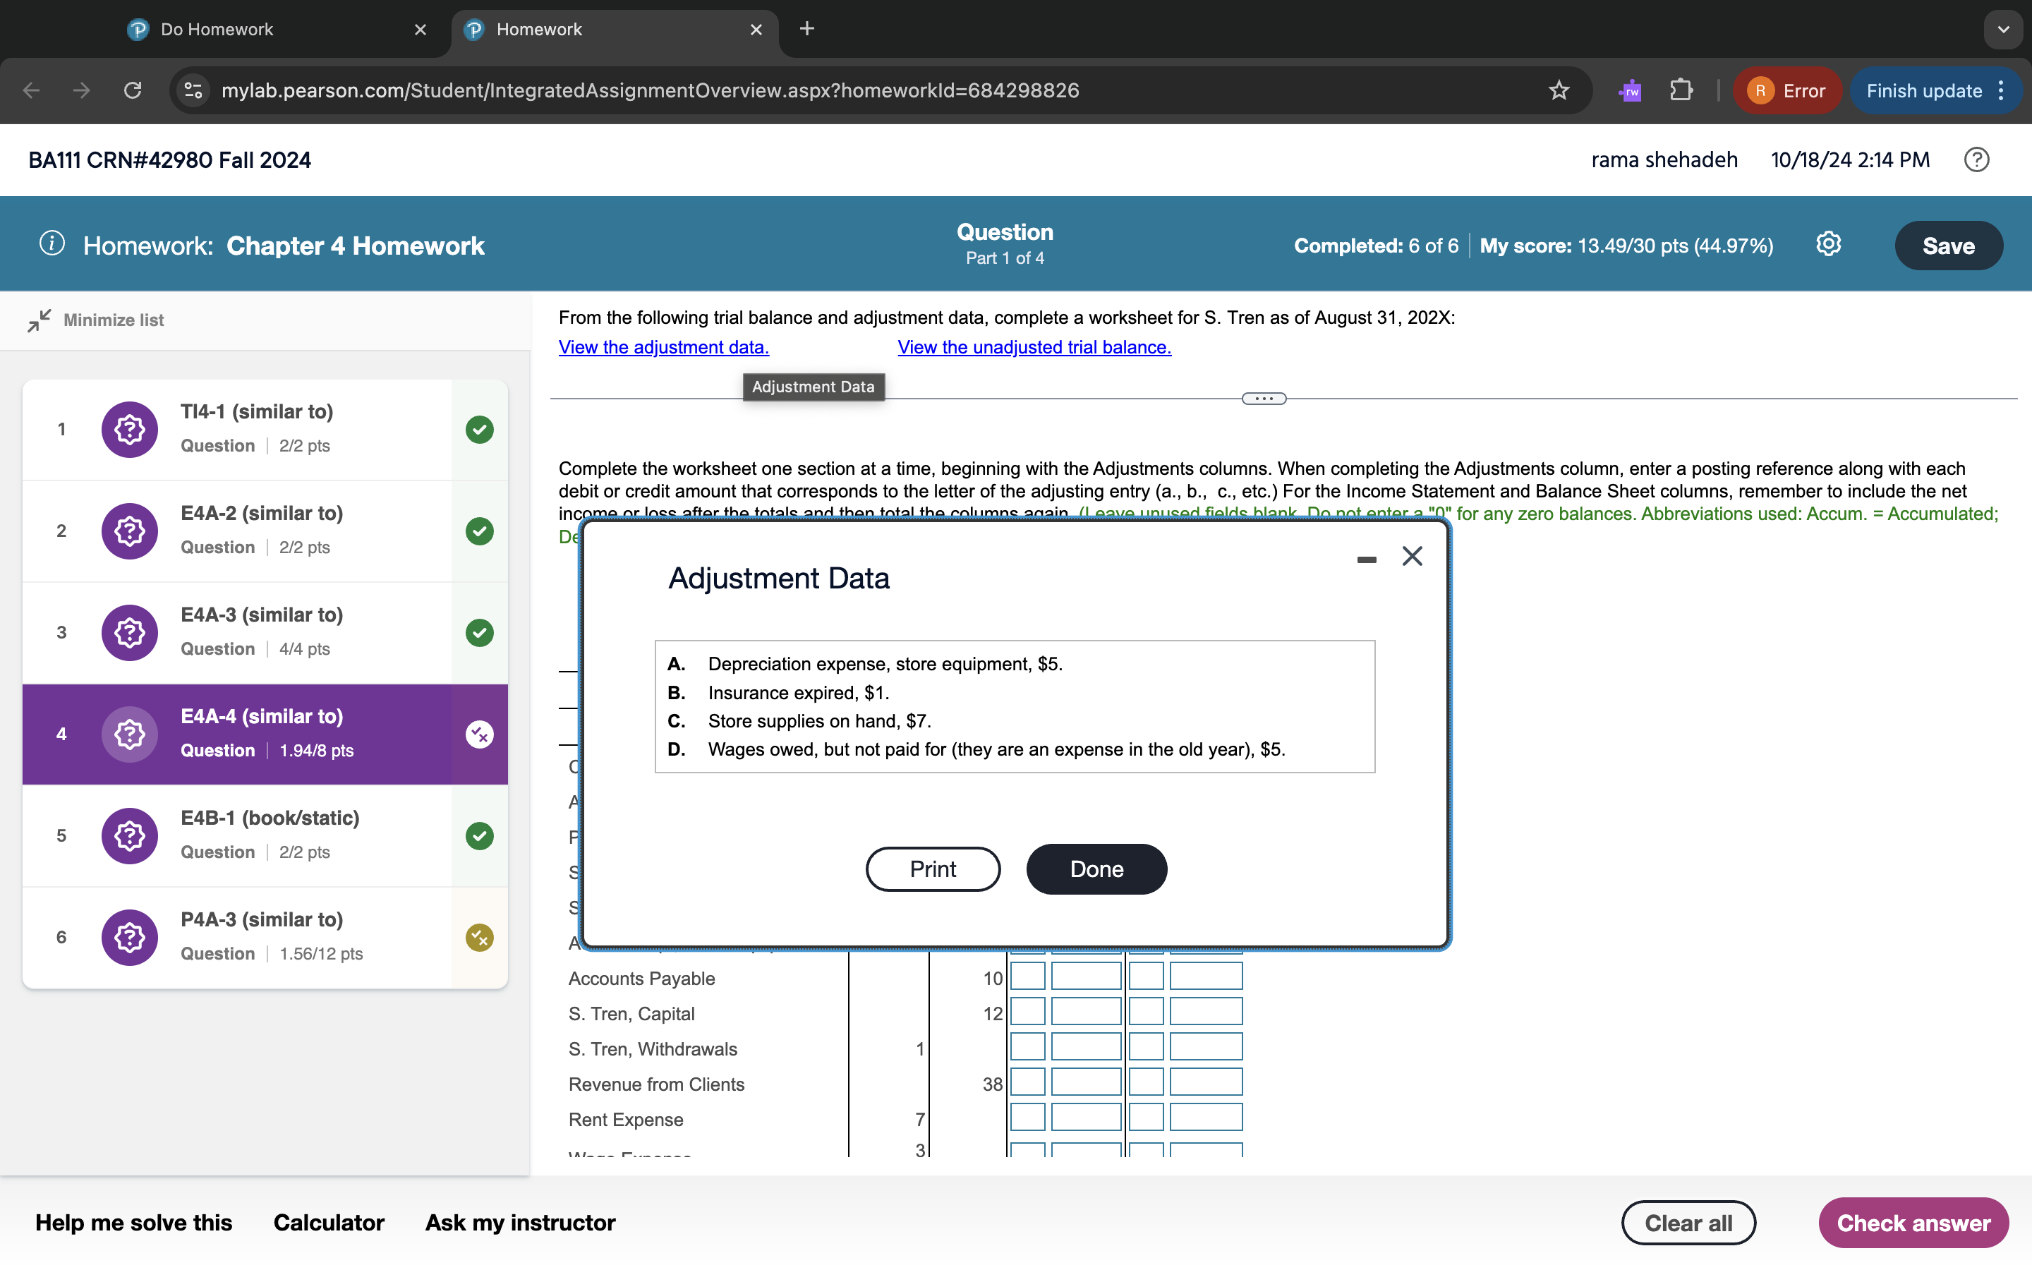Bookmark page with the star icon
The height and width of the screenshot is (1270, 2032).
coord(1559,91)
